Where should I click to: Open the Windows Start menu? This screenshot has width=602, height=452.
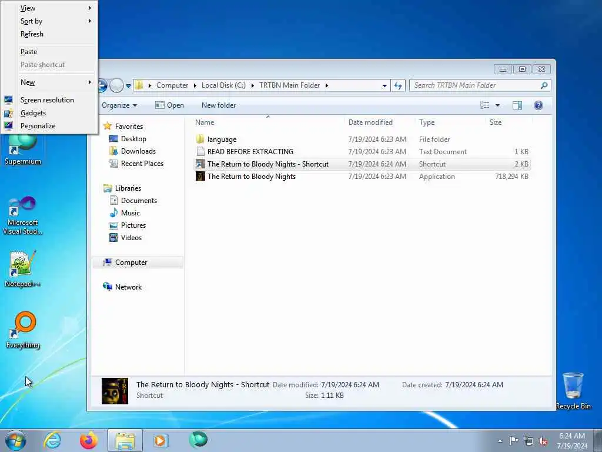click(x=16, y=440)
